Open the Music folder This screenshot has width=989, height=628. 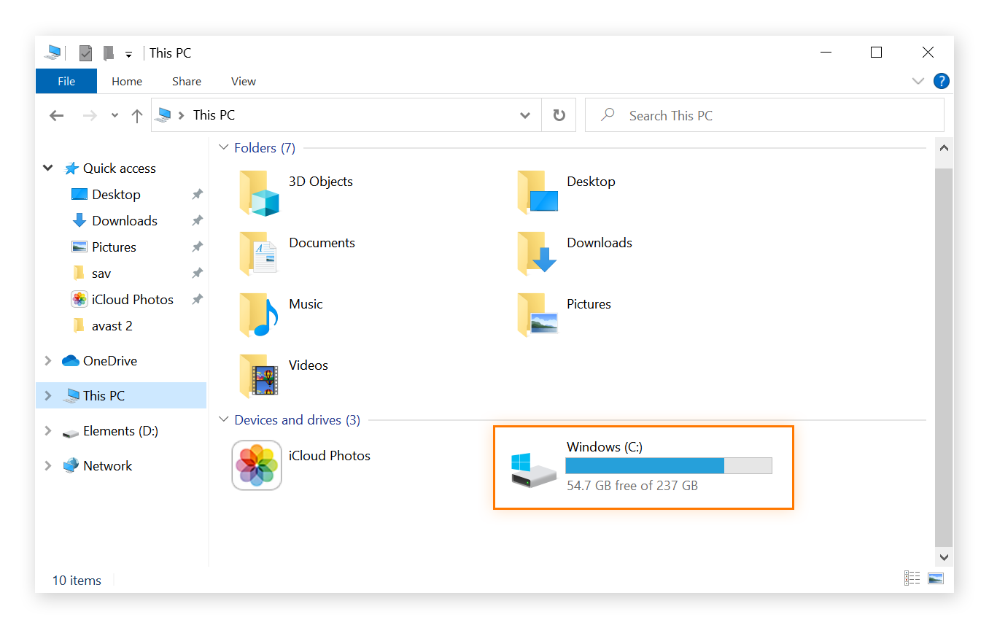258,314
